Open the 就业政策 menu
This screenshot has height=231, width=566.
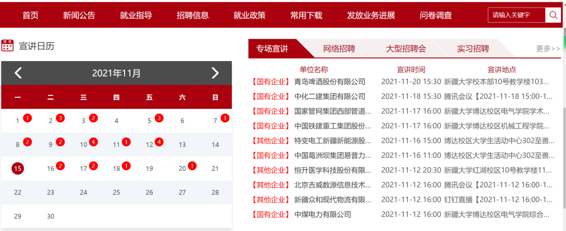249,15
